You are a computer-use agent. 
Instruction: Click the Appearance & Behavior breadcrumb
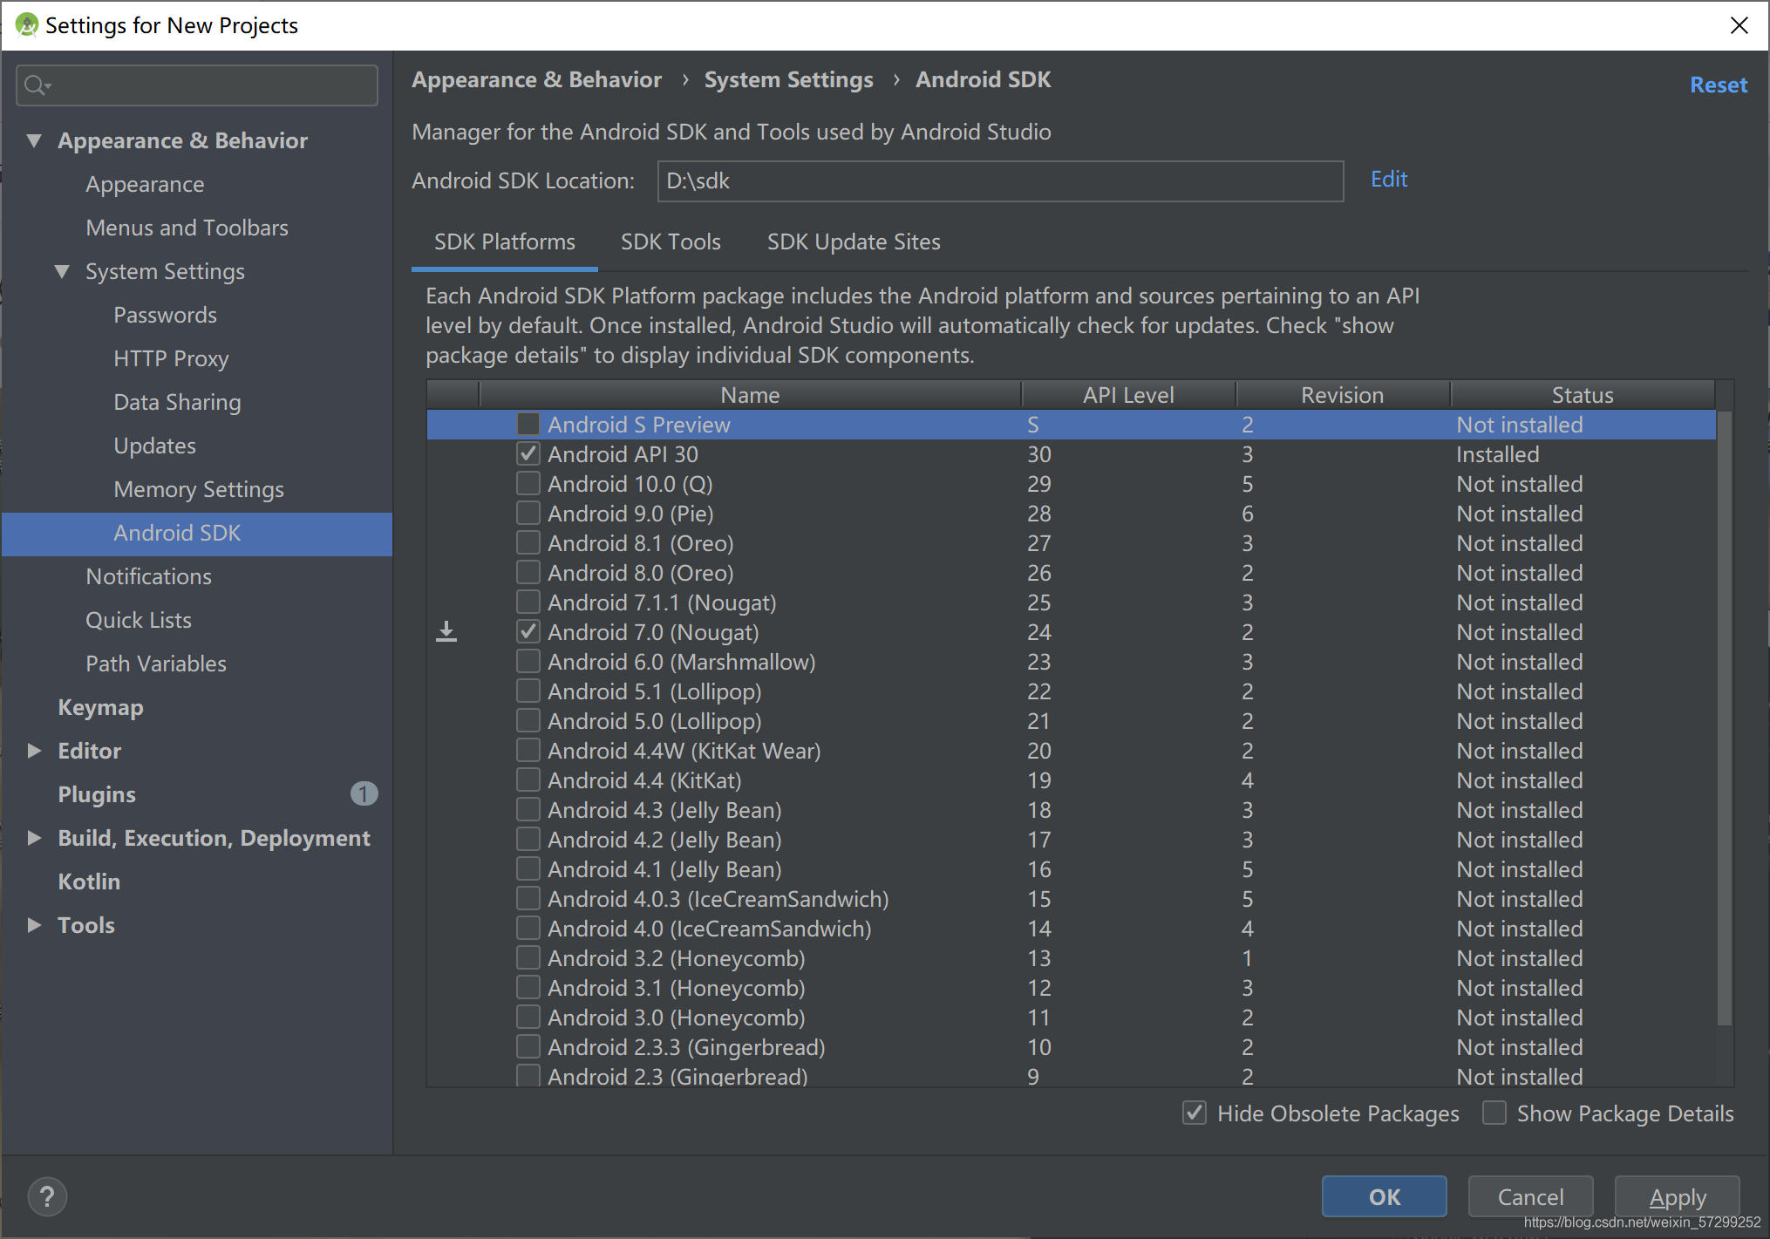pyautogui.click(x=537, y=80)
